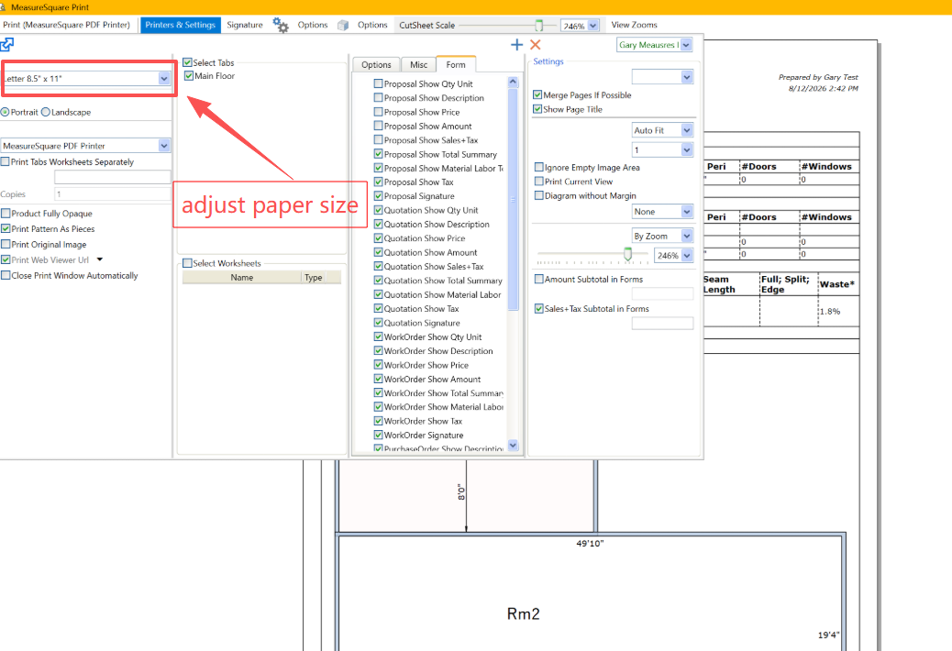Toggle Print Pattern As Pieces
Viewport: 952px width, 651px height.
6,228
